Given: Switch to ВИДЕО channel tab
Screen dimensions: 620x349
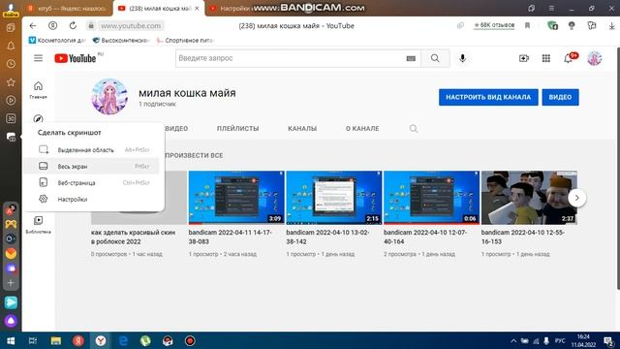Looking at the screenshot, I should pyautogui.click(x=176, y=129).
